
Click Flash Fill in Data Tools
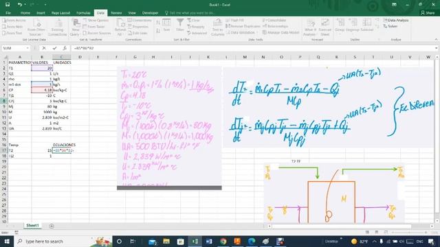(235, 20)
